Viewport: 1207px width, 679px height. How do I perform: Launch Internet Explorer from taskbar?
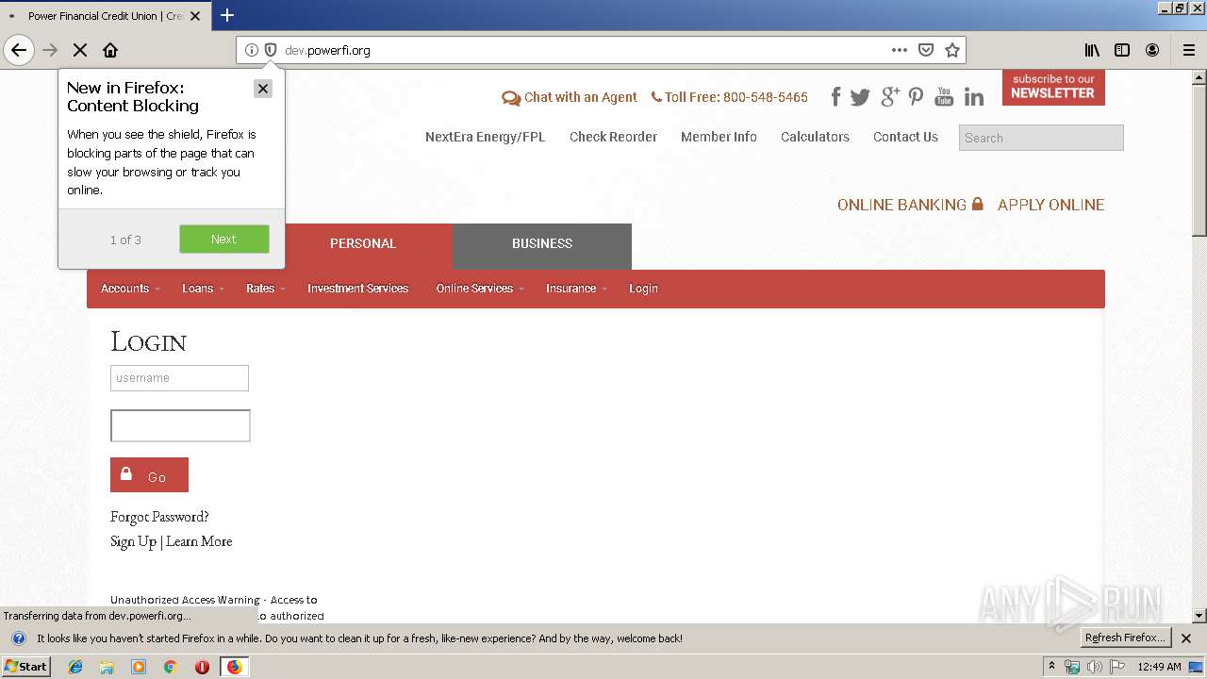(75, 667)
